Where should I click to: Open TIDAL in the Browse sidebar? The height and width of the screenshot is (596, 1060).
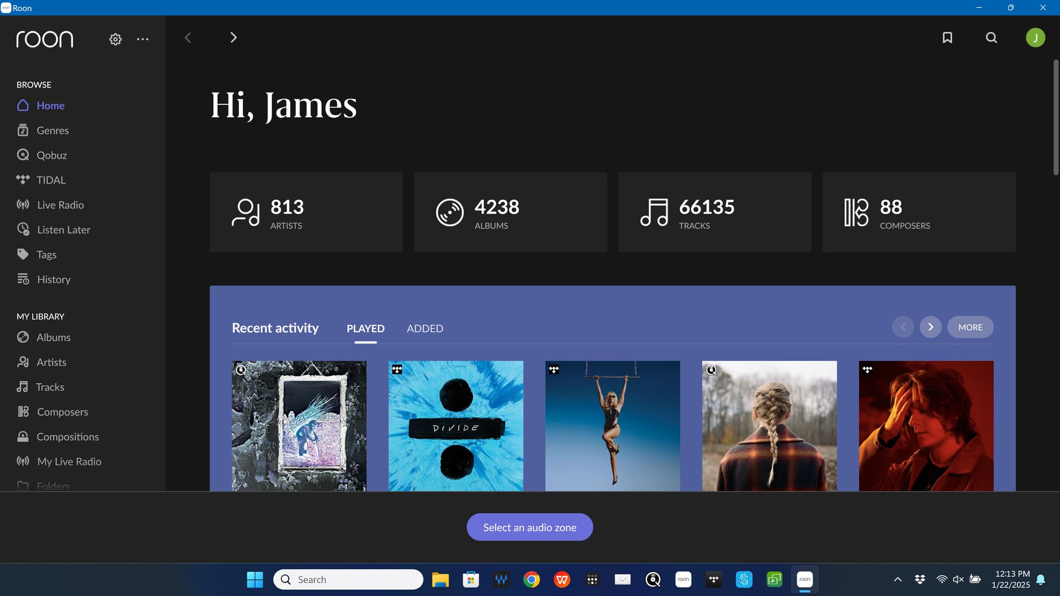pyautogui.click(x=51, y=180)
